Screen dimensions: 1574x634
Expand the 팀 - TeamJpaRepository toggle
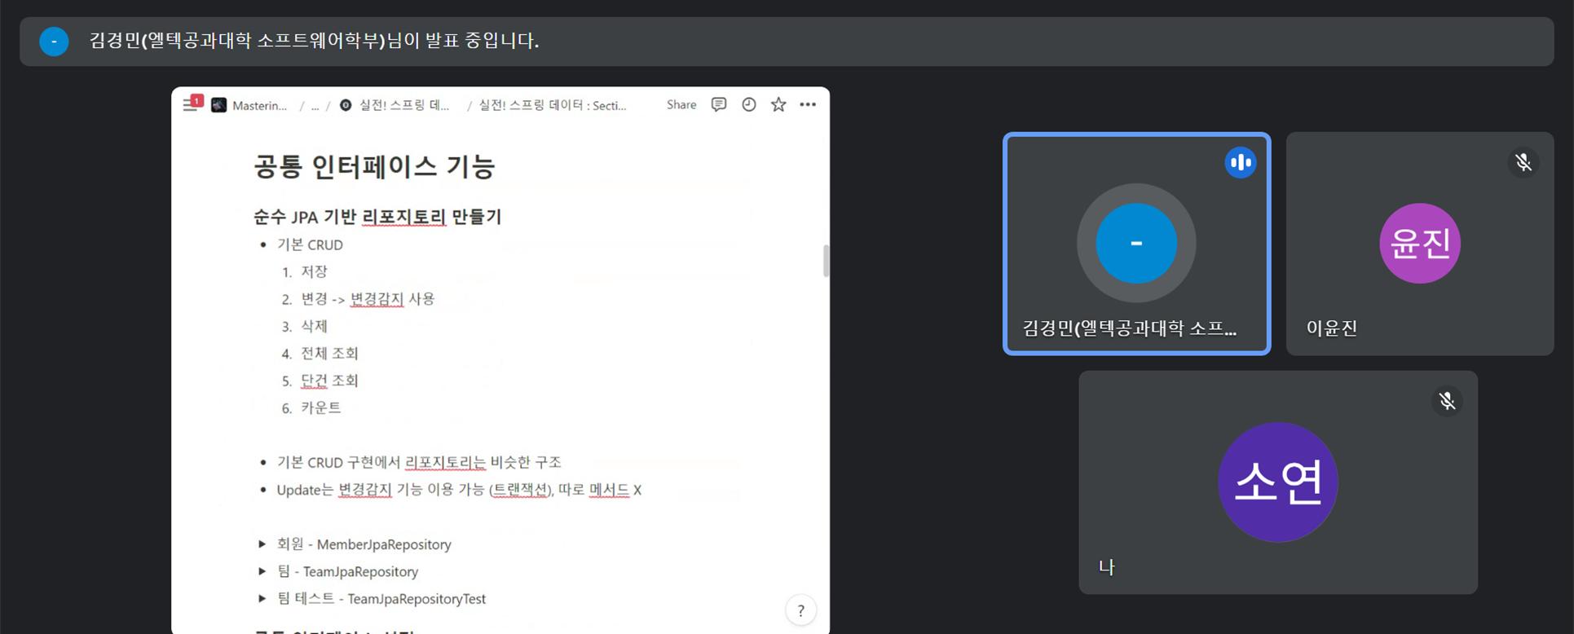262,571
